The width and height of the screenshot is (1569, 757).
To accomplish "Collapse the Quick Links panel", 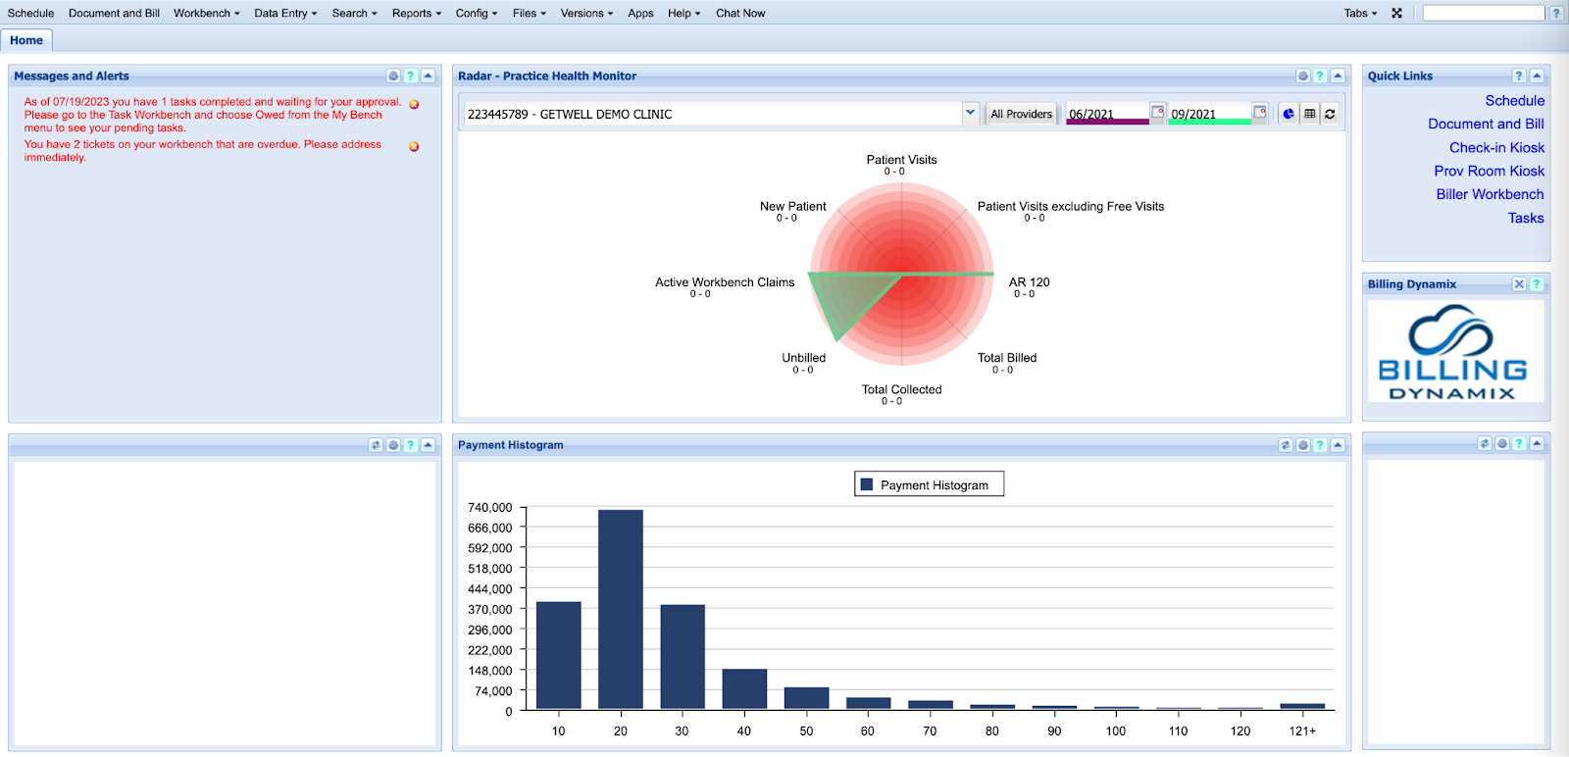I will pyautogui.click(x=1537, y=76).
